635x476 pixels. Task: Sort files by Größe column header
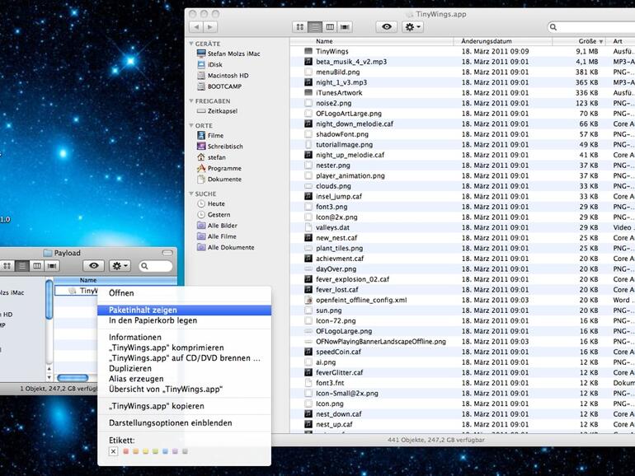(x=586, y=41)
